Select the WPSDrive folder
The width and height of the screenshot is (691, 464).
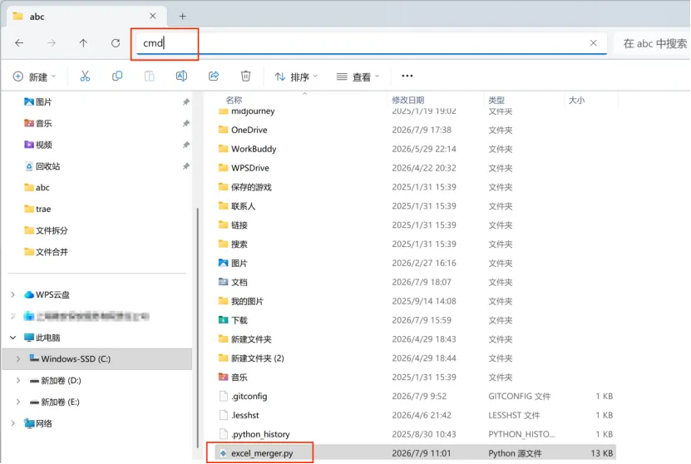tap(244, 168)
